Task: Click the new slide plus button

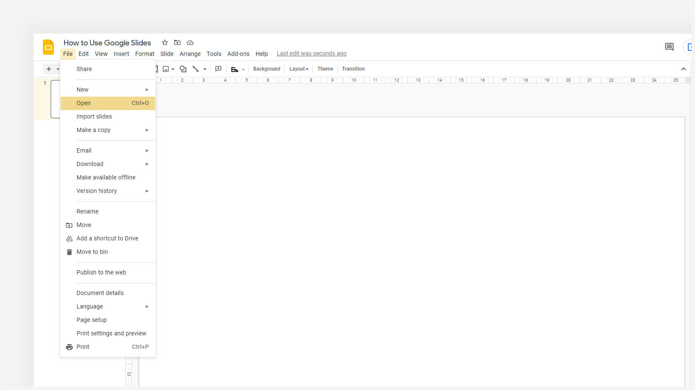Action: point(49,69)
